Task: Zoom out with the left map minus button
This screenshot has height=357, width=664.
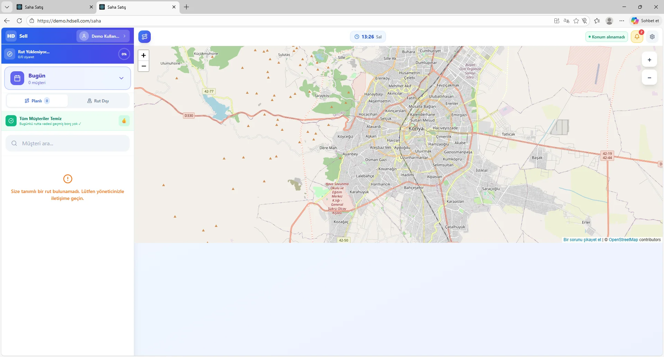Action: click(144, 66)
